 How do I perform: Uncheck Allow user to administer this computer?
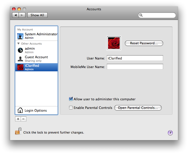[x=71, y=99]
